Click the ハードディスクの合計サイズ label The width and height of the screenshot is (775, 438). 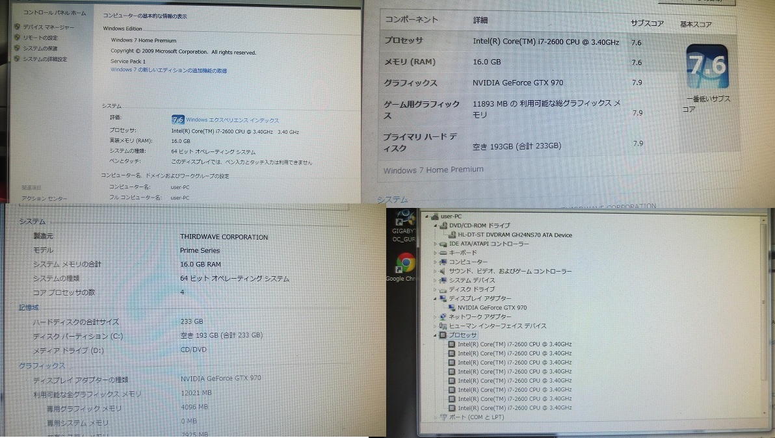point(75,322)
